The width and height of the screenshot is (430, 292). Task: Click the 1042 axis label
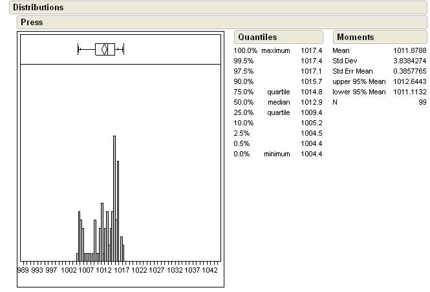tap(210, 270)
